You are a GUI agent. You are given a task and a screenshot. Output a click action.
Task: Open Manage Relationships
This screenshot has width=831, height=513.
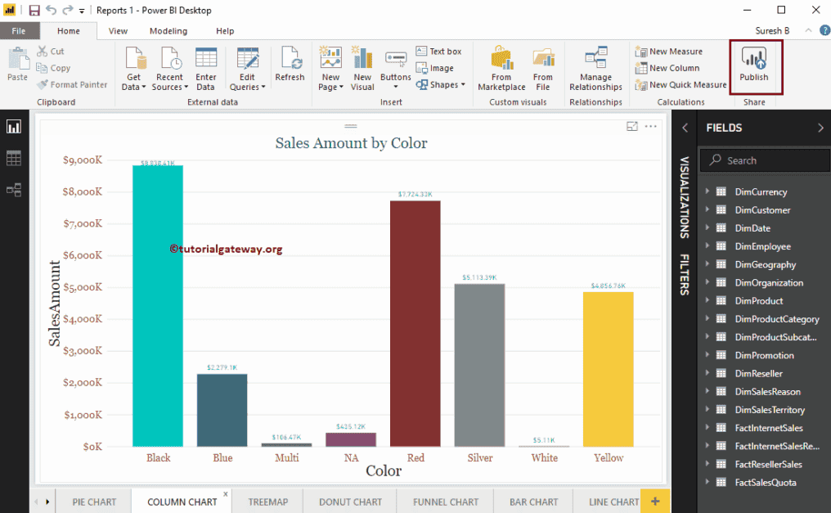click(x=595, y=69)
